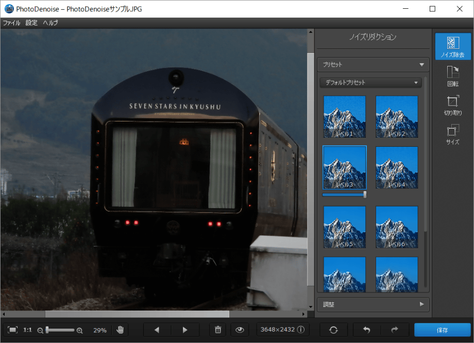Apply the レベル1 preset
Image resolution: width=474 pixels, height=343 pixels.
pyautogui.click(x=345, y=117)
